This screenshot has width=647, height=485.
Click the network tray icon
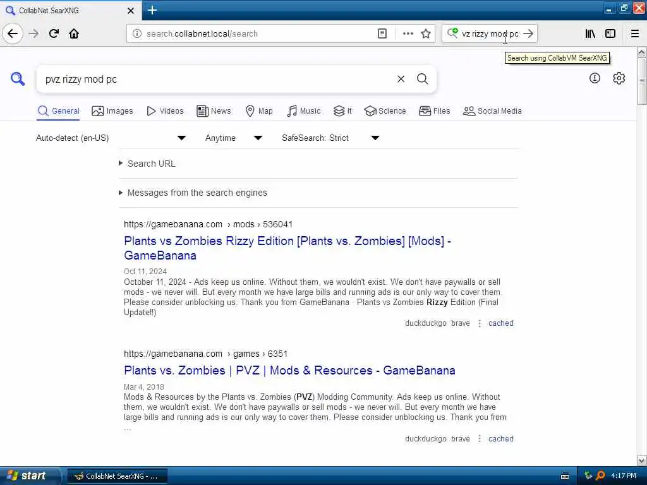588,476
